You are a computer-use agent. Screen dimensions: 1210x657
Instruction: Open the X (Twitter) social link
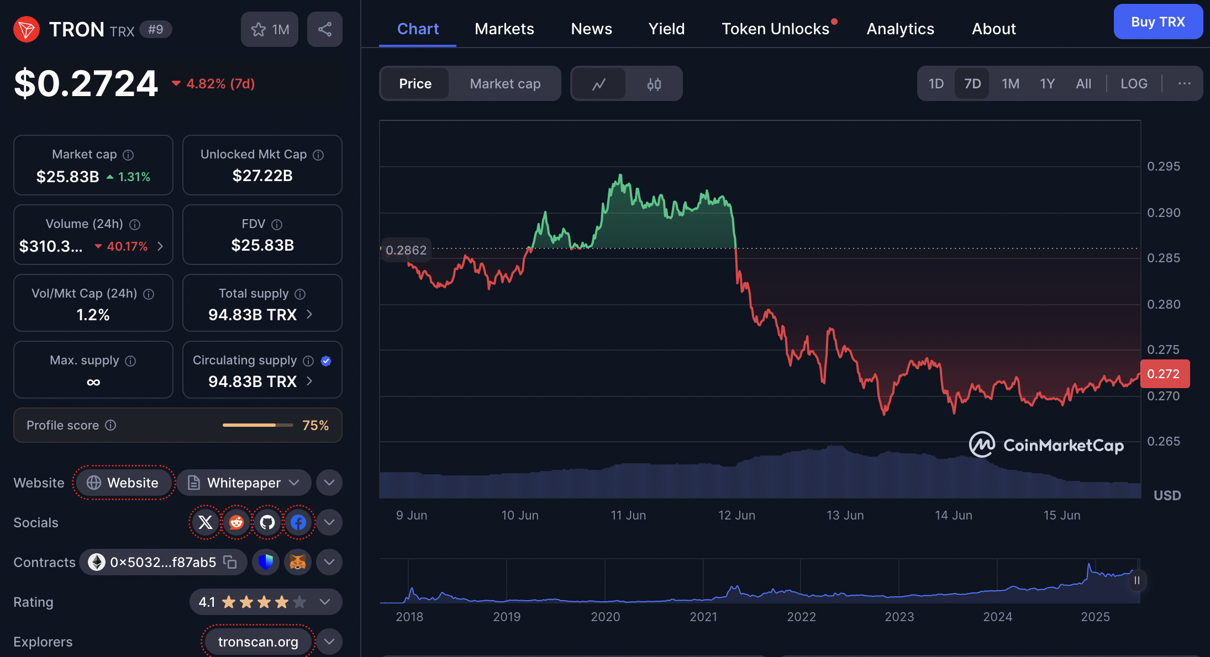pyautogui.click(x=206, y=522)
